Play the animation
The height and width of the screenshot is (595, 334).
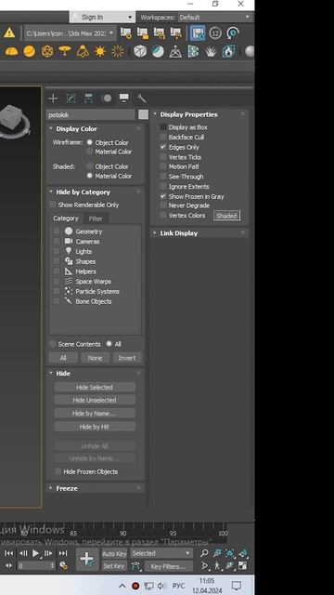[x=35, y=553]
